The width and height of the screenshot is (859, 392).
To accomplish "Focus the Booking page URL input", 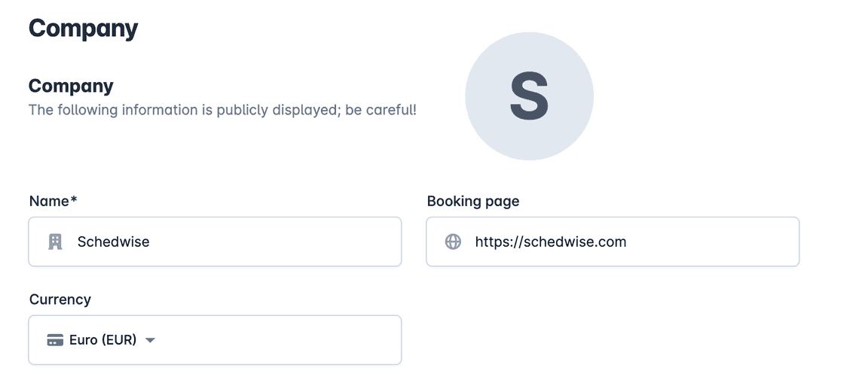I will click(x=613, y=242).
